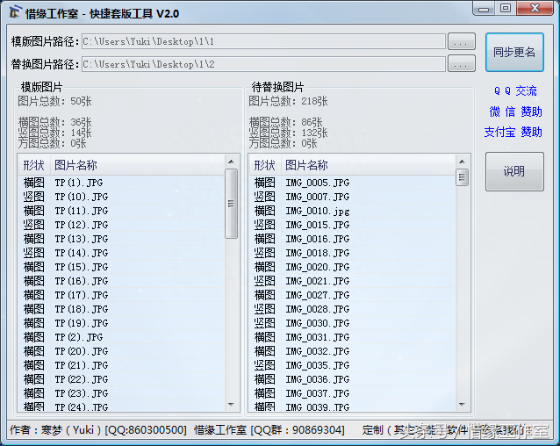The image size is (560, 446).
Task: Click template list scroll-up arrow
Action: 231,162
